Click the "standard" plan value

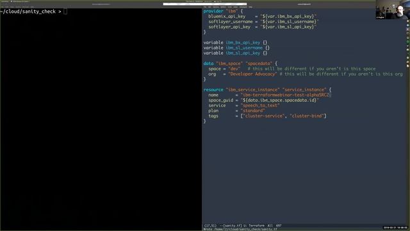coord(252,111)
